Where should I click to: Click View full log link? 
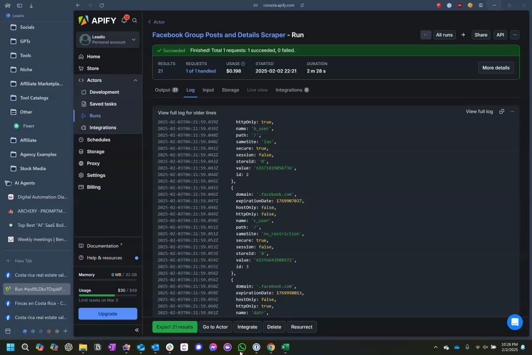479,111
